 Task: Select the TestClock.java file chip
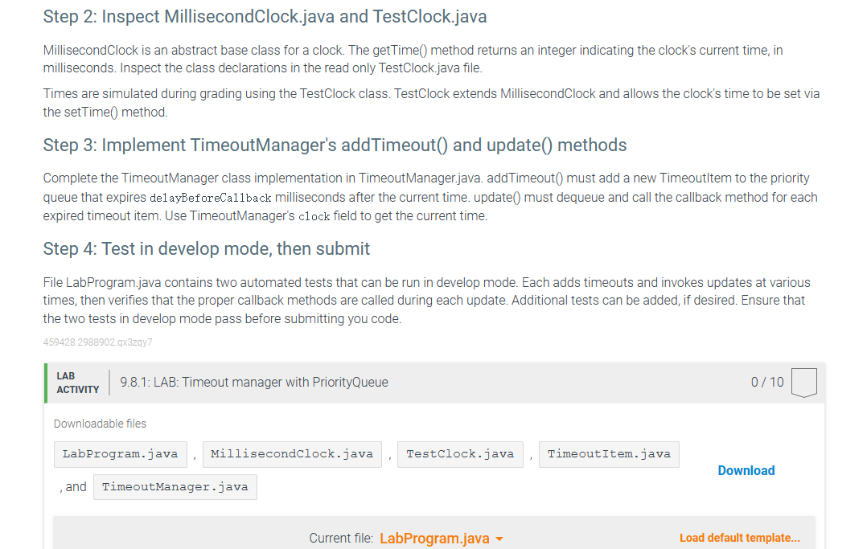click(460, 453)
